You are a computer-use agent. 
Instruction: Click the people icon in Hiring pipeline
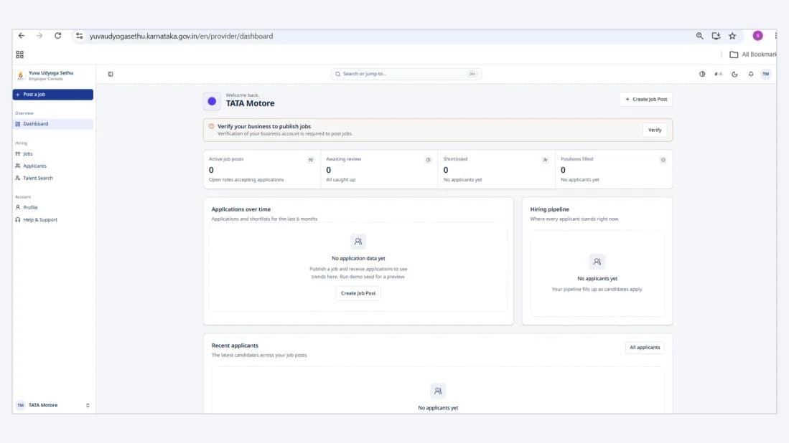tap(597, 262)
